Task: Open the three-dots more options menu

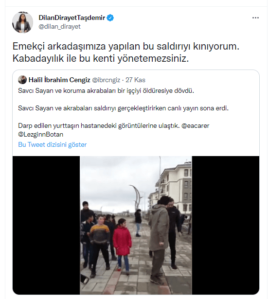Action: 255,18
